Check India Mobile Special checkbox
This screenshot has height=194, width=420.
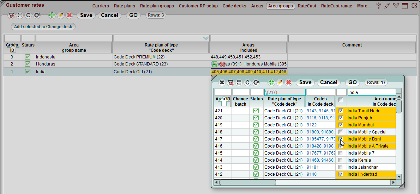point(341,132)
